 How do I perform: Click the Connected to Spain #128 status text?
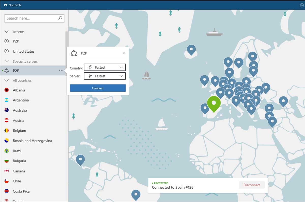173,188
